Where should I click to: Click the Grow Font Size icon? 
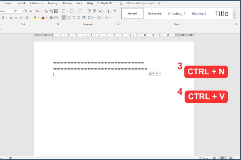pos(26,11)
